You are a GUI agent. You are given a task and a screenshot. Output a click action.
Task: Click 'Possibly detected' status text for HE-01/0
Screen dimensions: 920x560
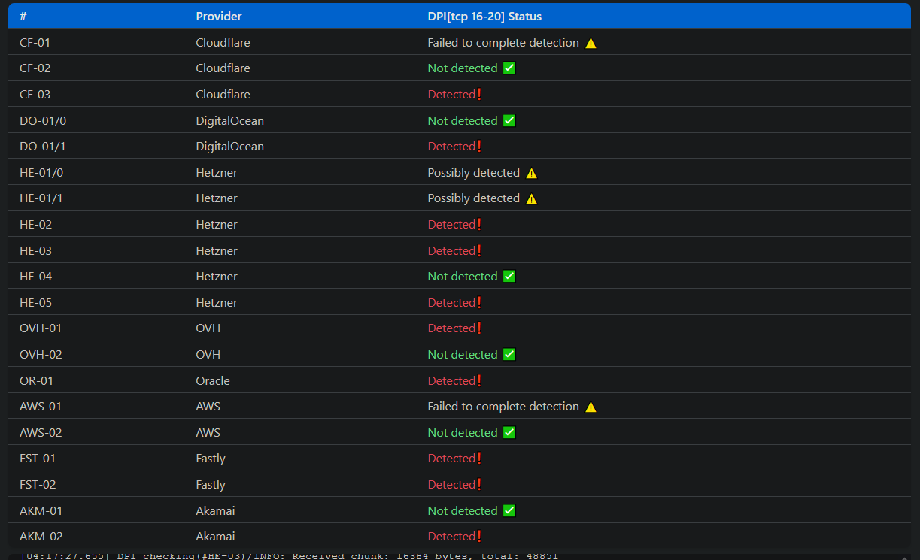pos(473,173)
